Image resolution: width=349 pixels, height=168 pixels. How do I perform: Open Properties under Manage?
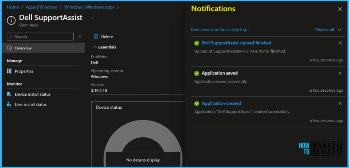pos(24,71)
